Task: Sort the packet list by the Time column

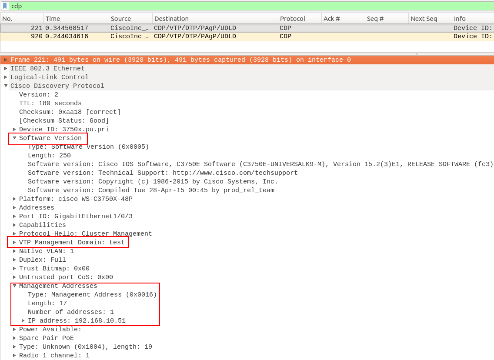Action: pyautogui.click(x=76, y=19)
